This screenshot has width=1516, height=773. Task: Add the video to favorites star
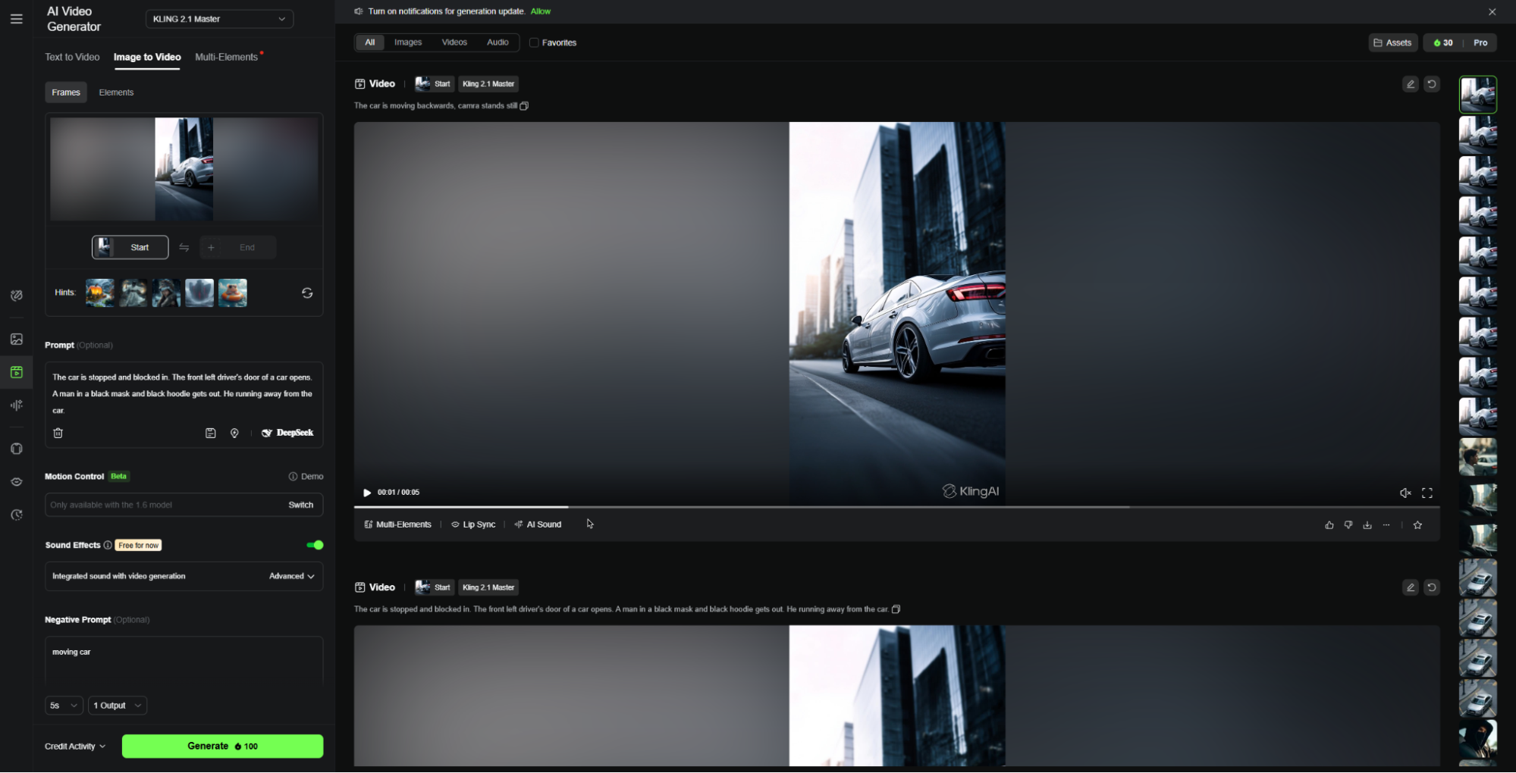click(1418, 525)
